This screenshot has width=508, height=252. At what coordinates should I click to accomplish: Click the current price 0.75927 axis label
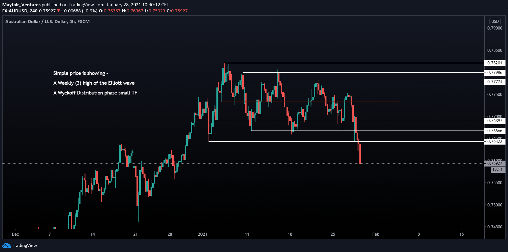[495, 163]
